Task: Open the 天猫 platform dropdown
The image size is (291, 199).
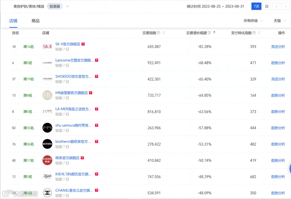Action: pyautogui.click(x=280, y=21)
